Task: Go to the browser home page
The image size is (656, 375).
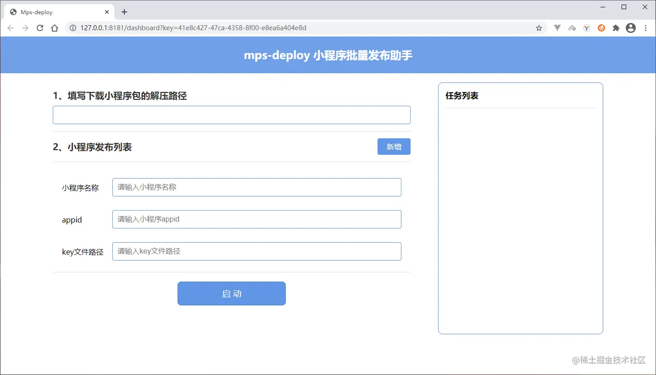Action: pos(55,27)
